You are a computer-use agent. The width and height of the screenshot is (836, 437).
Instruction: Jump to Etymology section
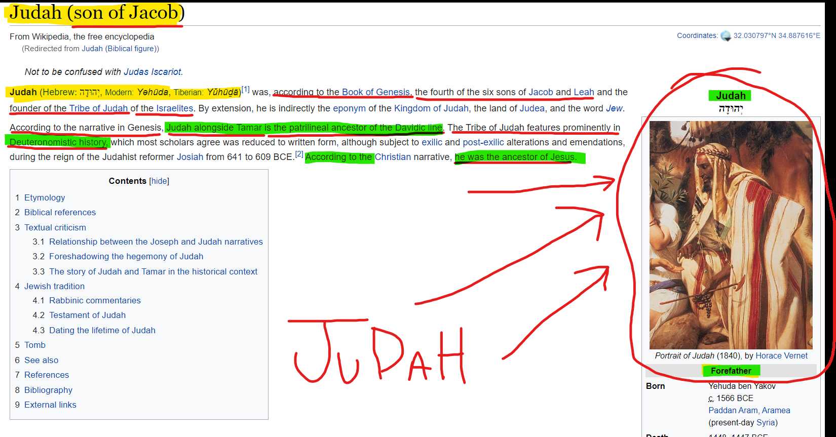pyautogui.click(x=45, y=197)
